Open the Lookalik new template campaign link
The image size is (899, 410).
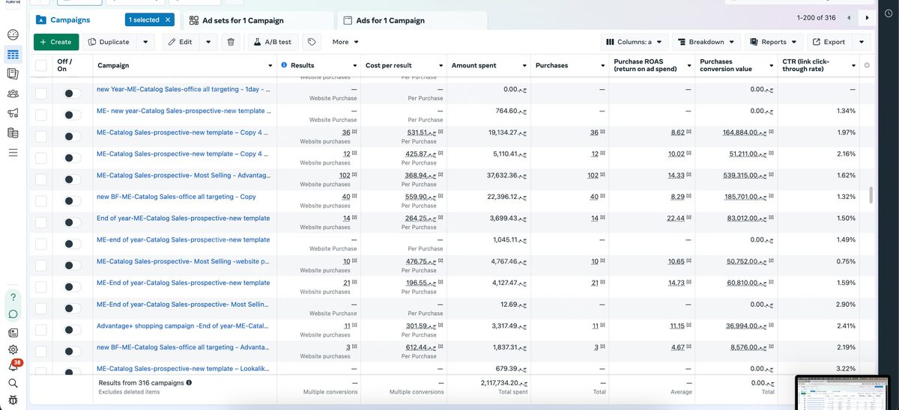click(x=184, y=369)
